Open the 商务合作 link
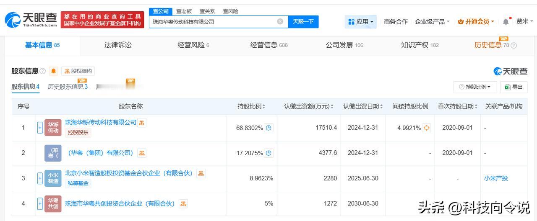This screenshot has height=221, width=537. pyautogui.click(x=396, y=22)
